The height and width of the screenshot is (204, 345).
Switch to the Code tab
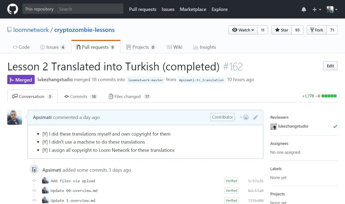[21, 47]
